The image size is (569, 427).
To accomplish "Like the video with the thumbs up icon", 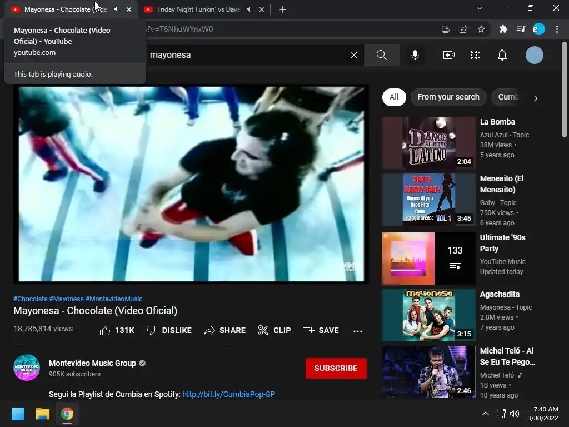I will 105,330.
